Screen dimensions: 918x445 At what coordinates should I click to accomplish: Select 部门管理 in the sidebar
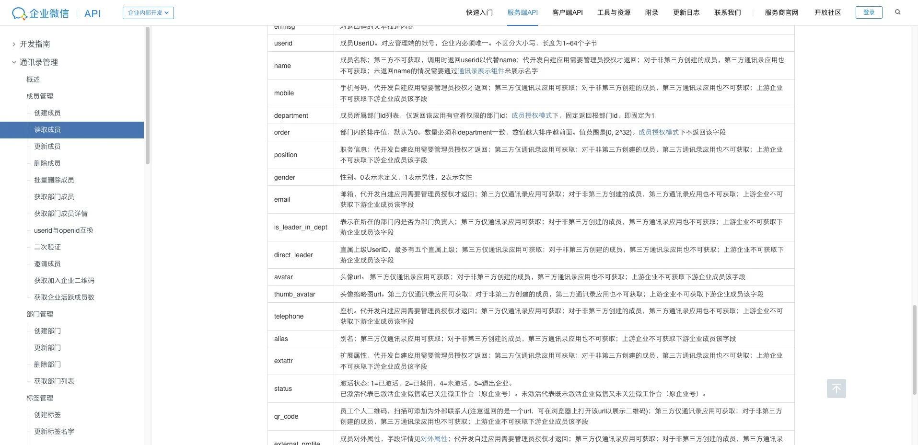click(x=40, y=314)
